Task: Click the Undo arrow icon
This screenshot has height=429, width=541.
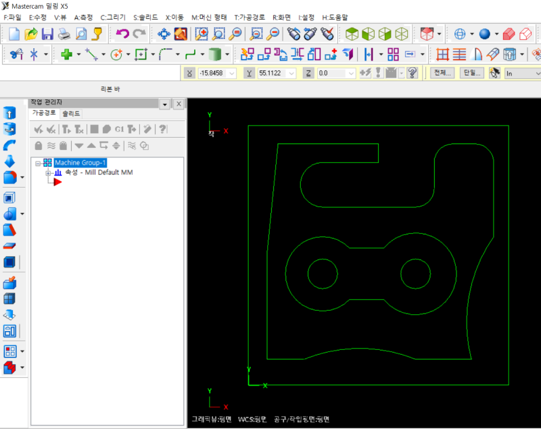Action: coord(122,34)
